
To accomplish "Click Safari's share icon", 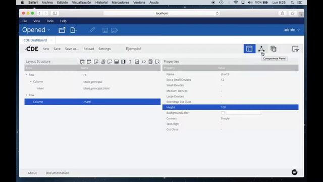I will (x=283, y=13).
